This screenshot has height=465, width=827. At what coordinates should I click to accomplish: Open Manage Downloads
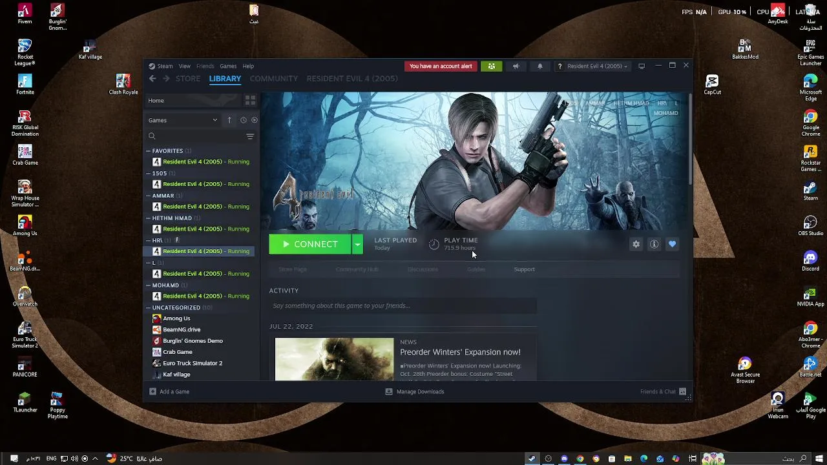pyautogui.click(x=415, y=391)
